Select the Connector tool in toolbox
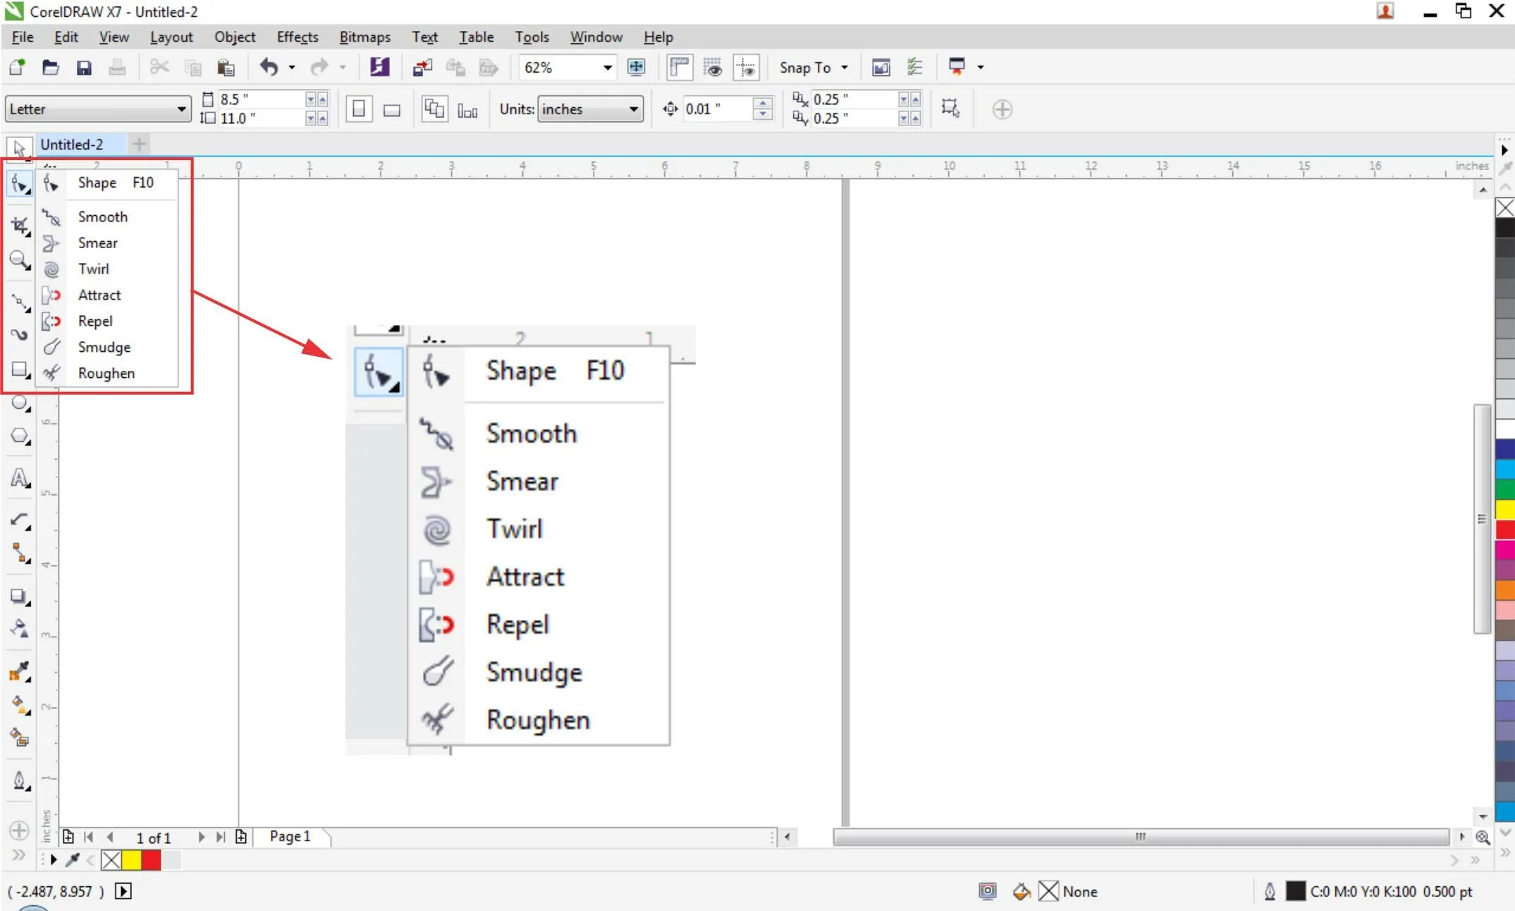This screenshot has width=1515, height=911. [x=19, y=554]
